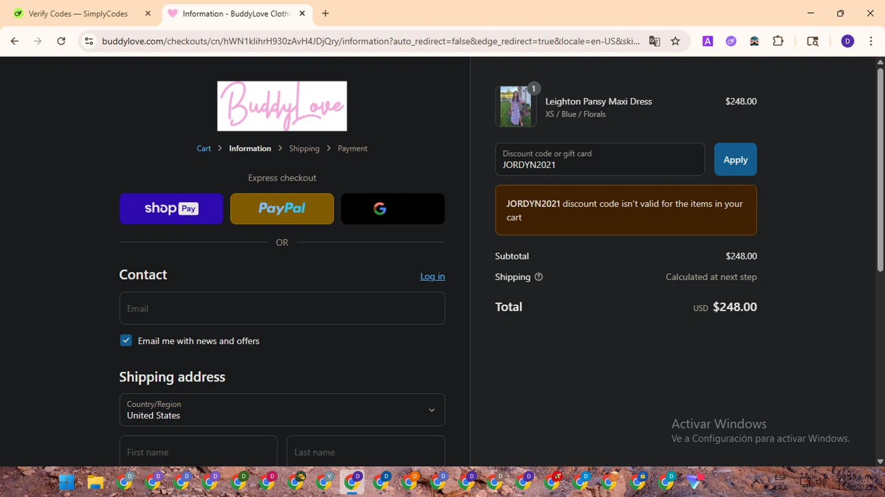Select the Payment breadcrumb step
Viewport: 885px width, 497px height.
pyautogui.click(x=352, y=149)
